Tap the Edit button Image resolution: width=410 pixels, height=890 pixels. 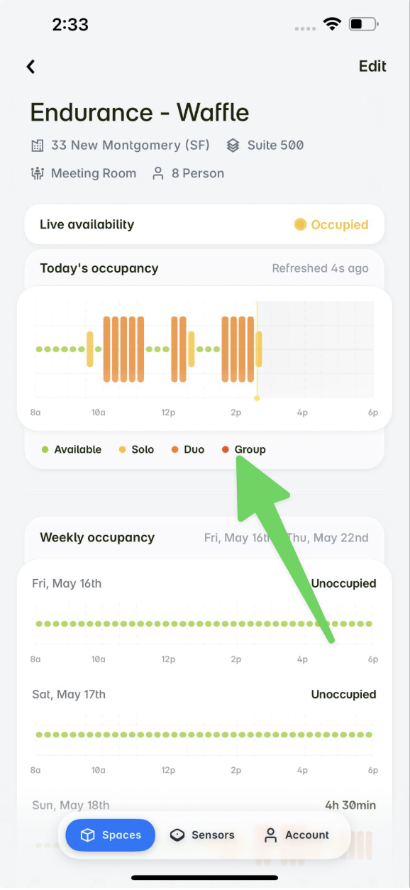click(372, 66)
